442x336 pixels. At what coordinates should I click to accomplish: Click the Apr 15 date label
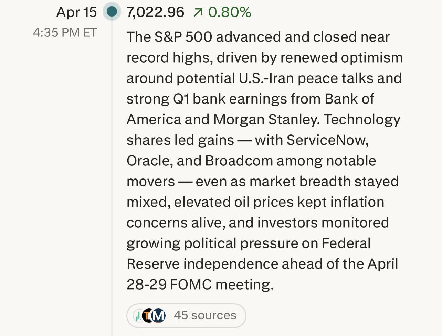tap(76, 12)
